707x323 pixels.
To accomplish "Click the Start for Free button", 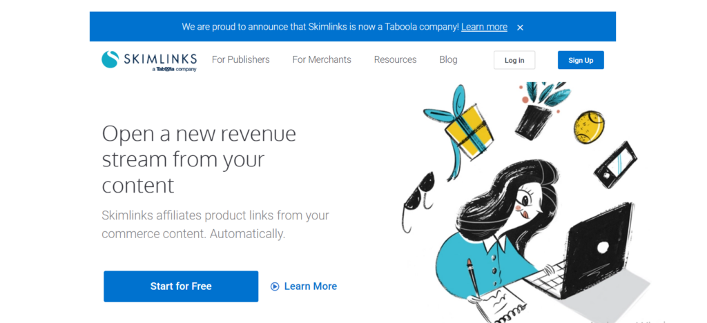I will pos(181,286).
